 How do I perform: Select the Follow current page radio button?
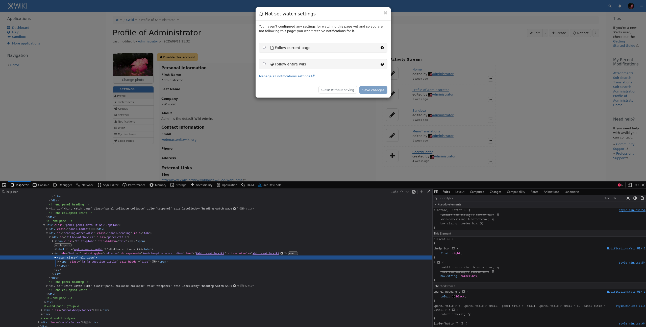tap(264, 47)
